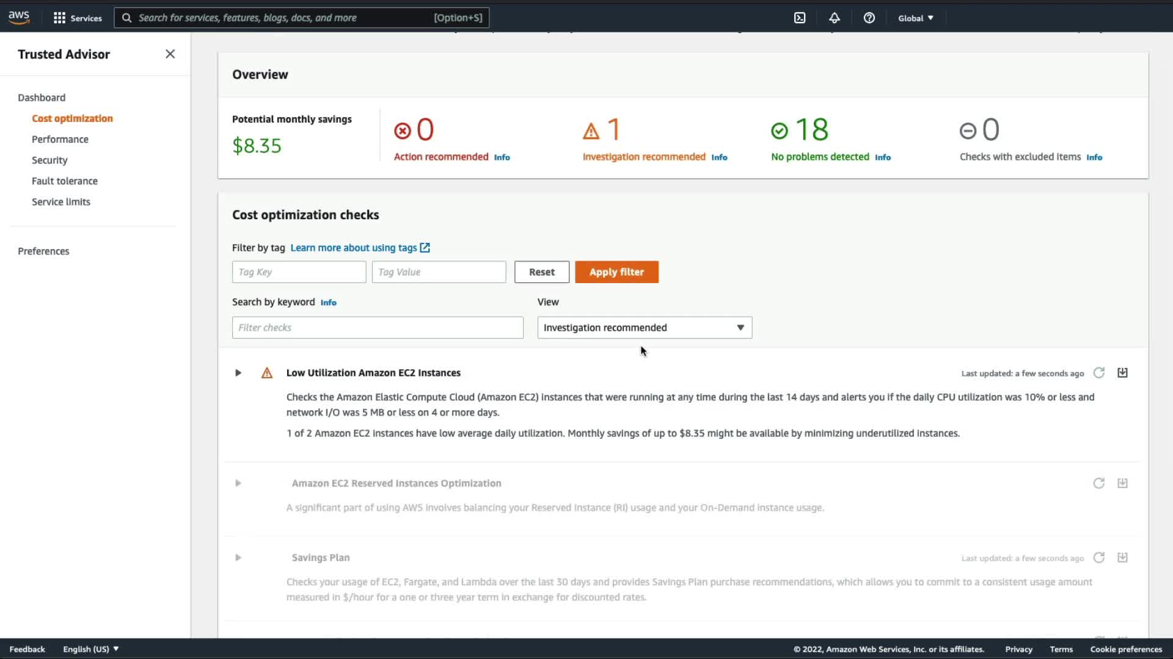Go to Security in sidebar
The image size is (1173, 659).
coord(49,160)
